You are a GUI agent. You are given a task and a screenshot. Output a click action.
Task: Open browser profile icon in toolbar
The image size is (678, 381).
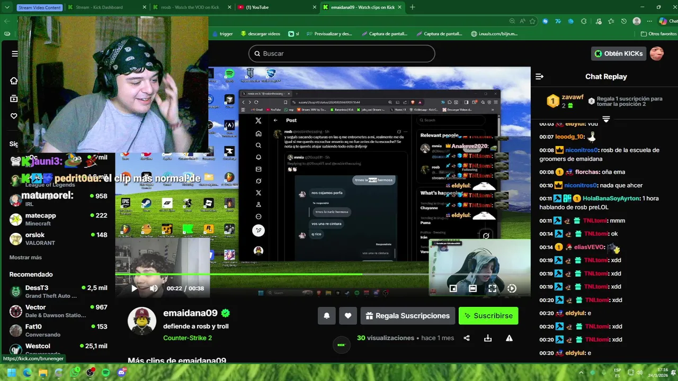pyautogui.click(x=637, y=21)
